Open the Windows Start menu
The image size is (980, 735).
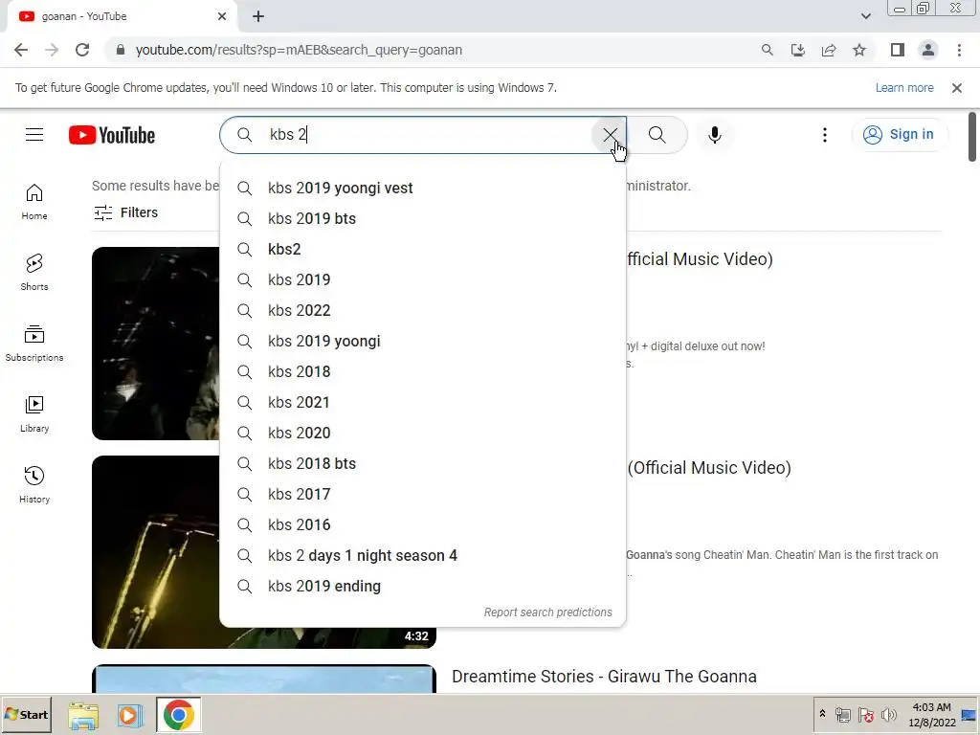27,714
